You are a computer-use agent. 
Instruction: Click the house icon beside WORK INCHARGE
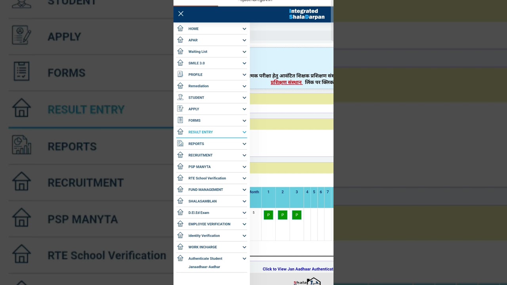point(180,247)
